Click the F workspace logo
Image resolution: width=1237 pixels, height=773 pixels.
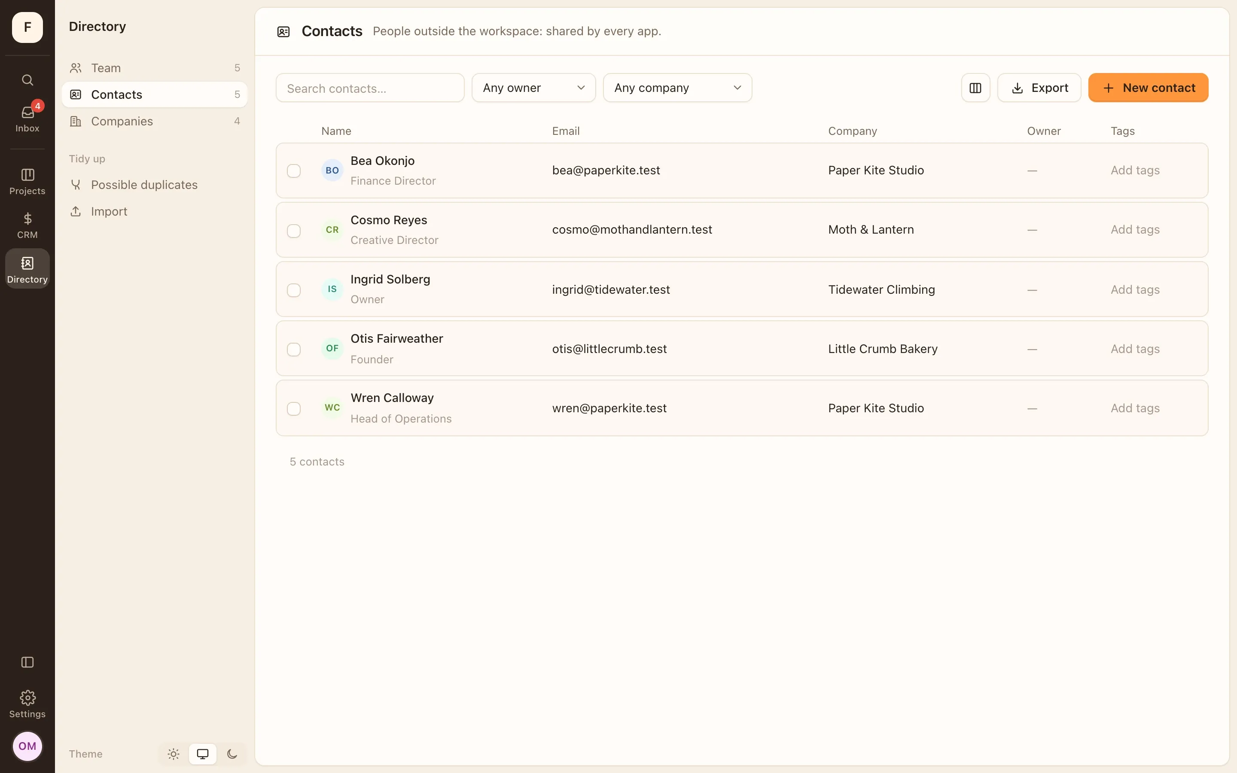[x=27, y=27]
